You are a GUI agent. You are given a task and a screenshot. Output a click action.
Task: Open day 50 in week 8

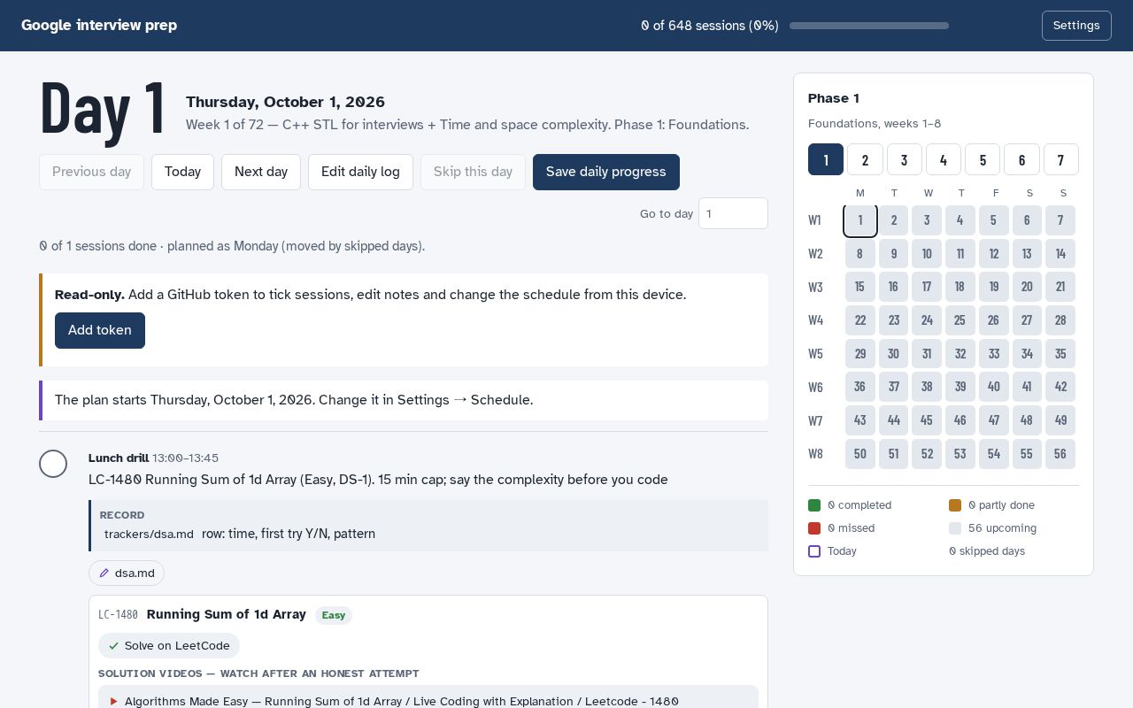pos(860,454)
